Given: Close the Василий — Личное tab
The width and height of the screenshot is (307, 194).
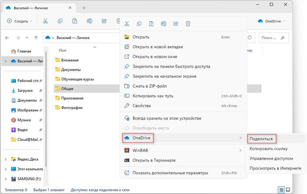Looking at the screenshot, I should pyautogui.click(x=70, y=8).
